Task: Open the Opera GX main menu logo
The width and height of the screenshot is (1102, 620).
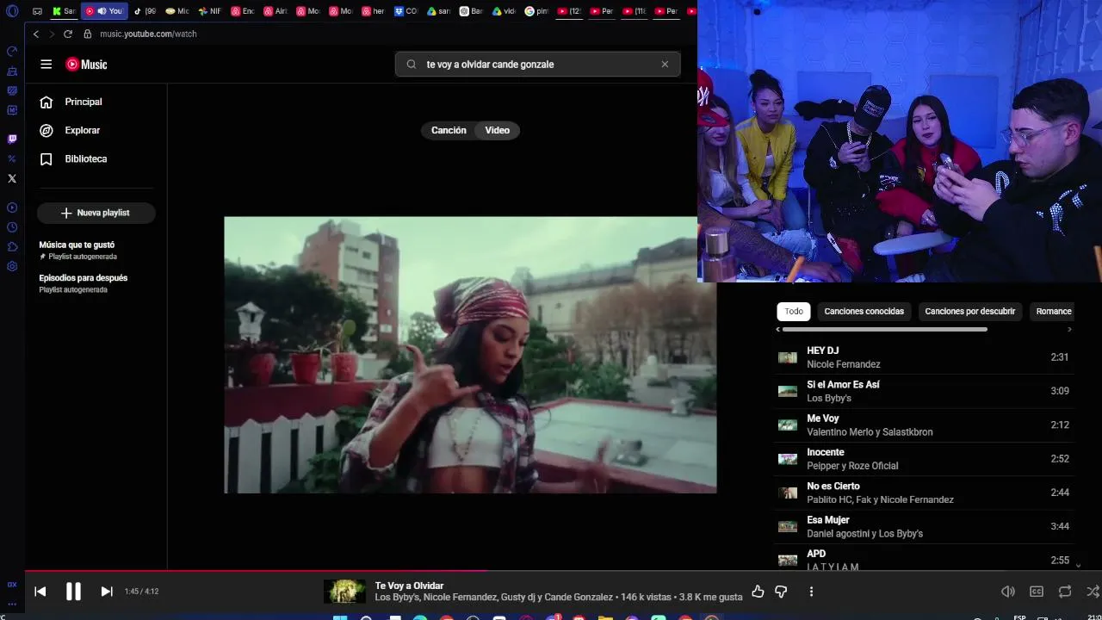Action: [12, 11]
